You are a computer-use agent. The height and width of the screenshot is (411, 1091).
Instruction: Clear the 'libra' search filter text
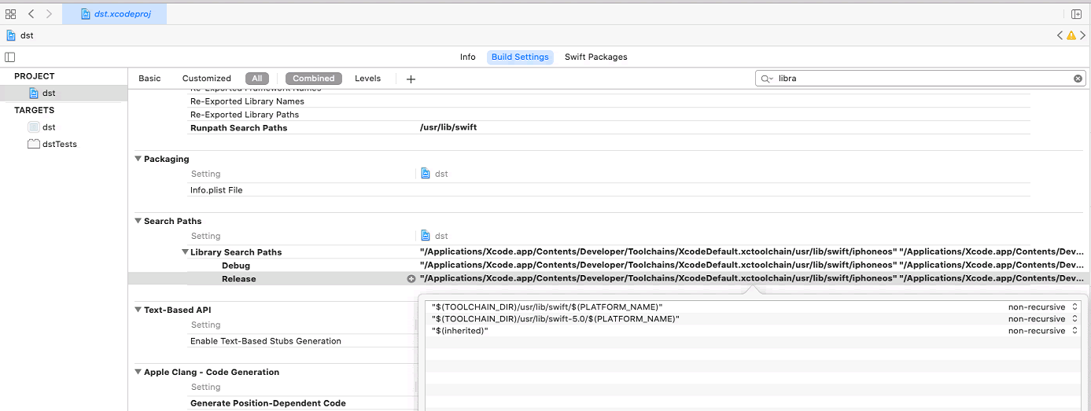(x=1078, y=79)
